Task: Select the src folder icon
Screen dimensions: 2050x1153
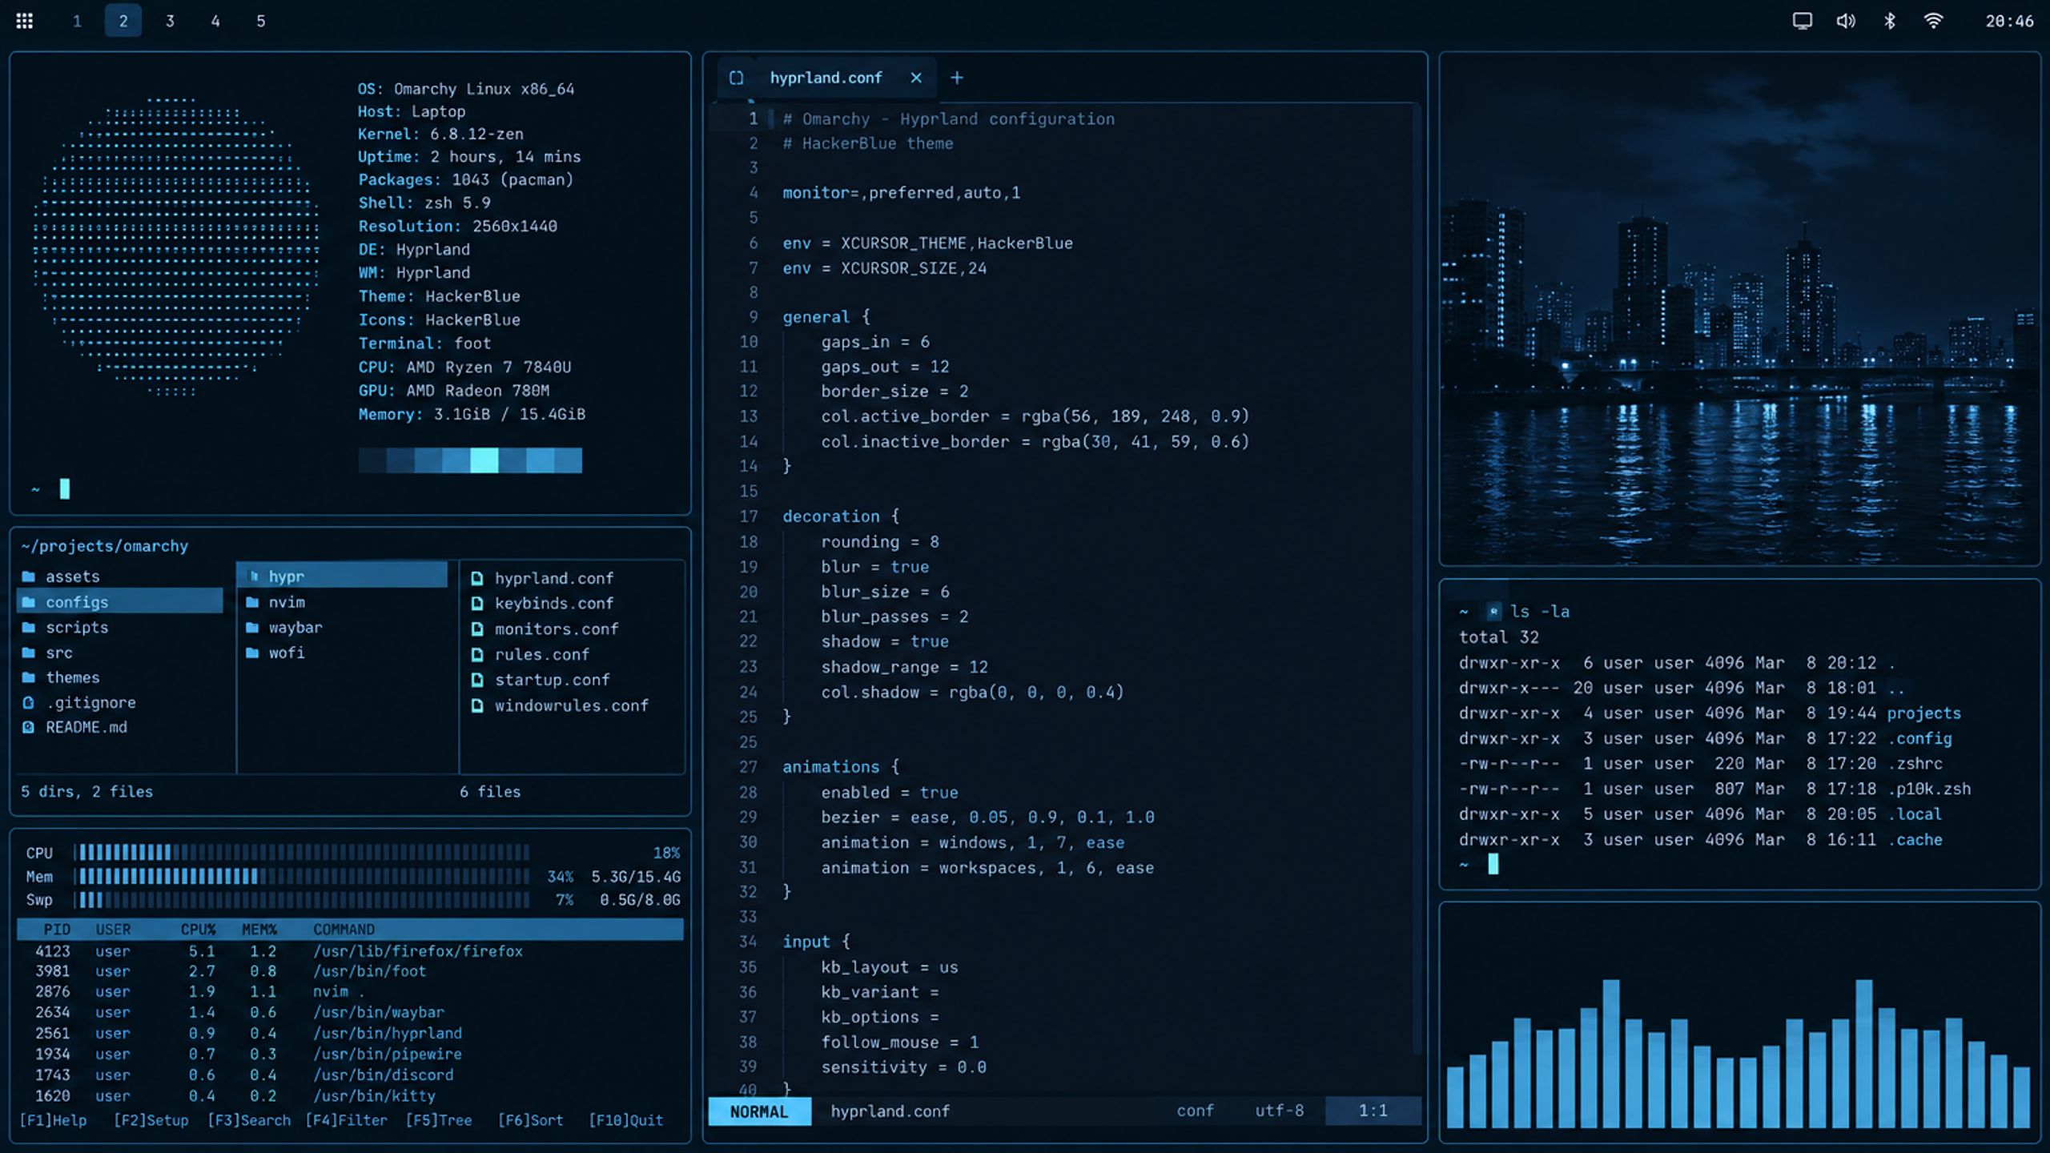Action: tap(29, 653)
